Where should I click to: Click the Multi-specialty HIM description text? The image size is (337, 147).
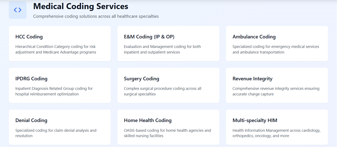click(x=277, y=133)
